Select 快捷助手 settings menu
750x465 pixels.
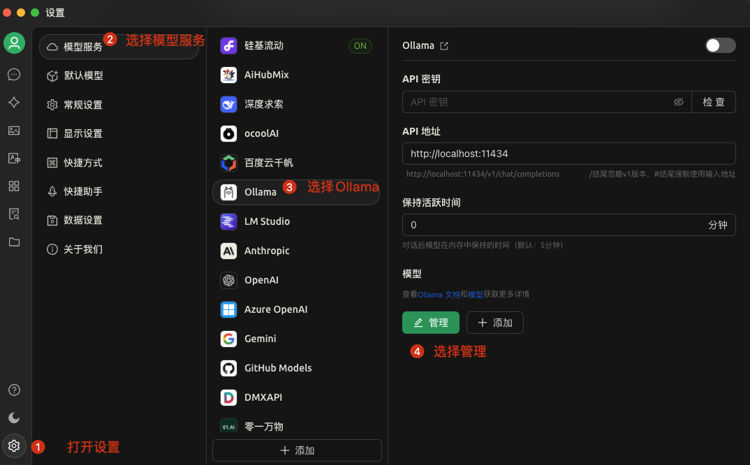point(119,191)
